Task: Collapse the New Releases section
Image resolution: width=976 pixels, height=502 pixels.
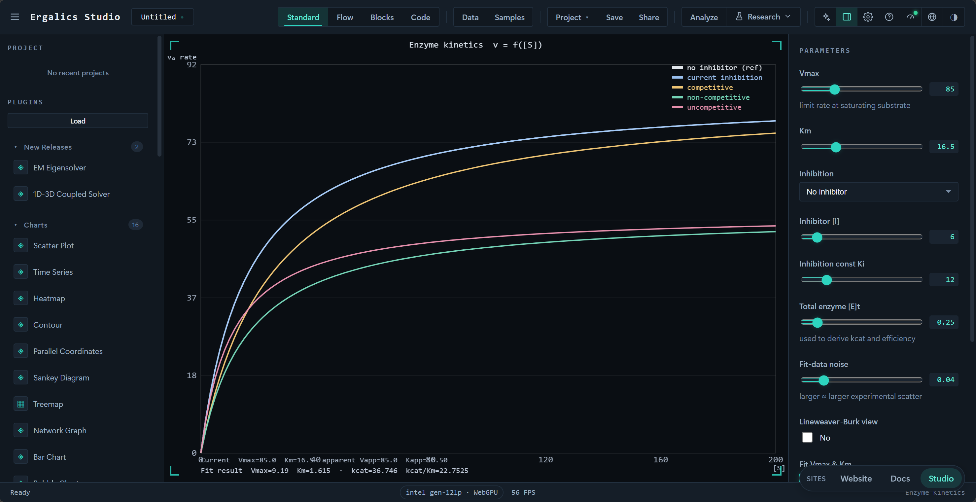Action: [x=16, y=147]
